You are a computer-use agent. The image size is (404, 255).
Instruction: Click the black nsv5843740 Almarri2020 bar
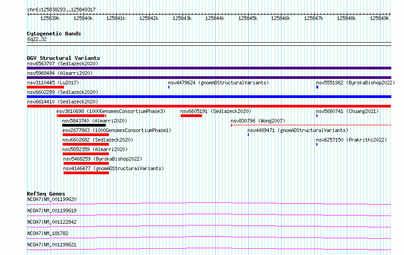click(84, 125)
